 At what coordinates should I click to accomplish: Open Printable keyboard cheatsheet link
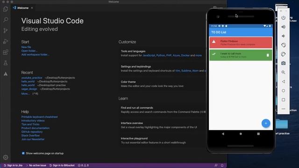(x=39, y=117)
